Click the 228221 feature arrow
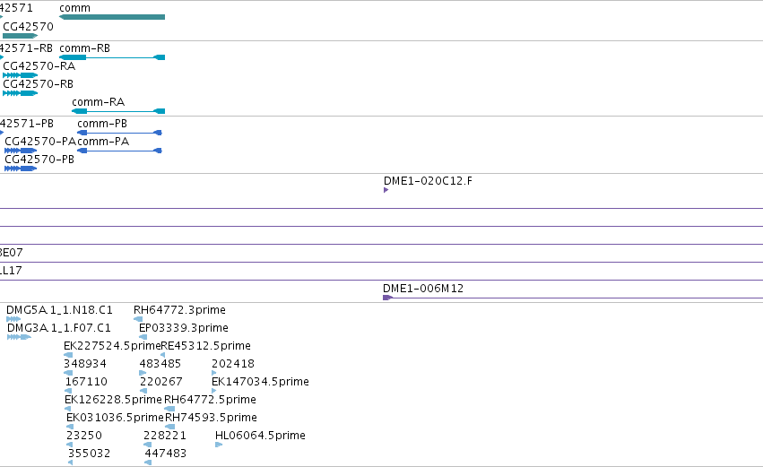 pyautogui.click(x=147, y=445)
